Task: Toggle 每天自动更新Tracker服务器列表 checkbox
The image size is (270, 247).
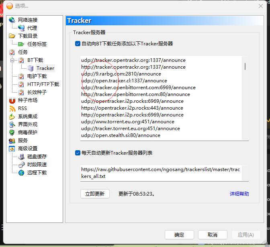Action: (78, 153)
